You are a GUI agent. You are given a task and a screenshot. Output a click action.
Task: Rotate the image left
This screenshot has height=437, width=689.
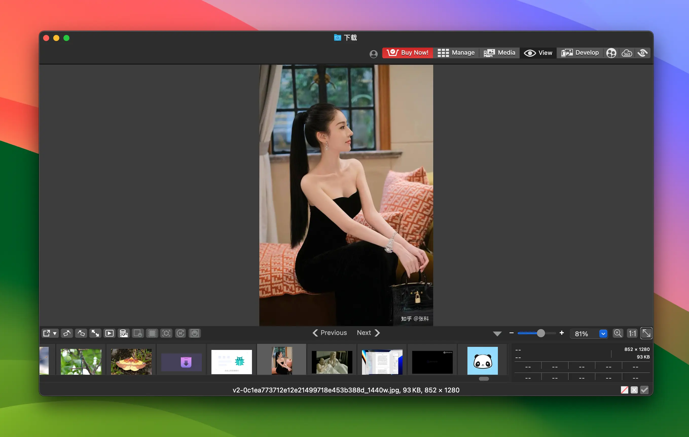[67, 333]
